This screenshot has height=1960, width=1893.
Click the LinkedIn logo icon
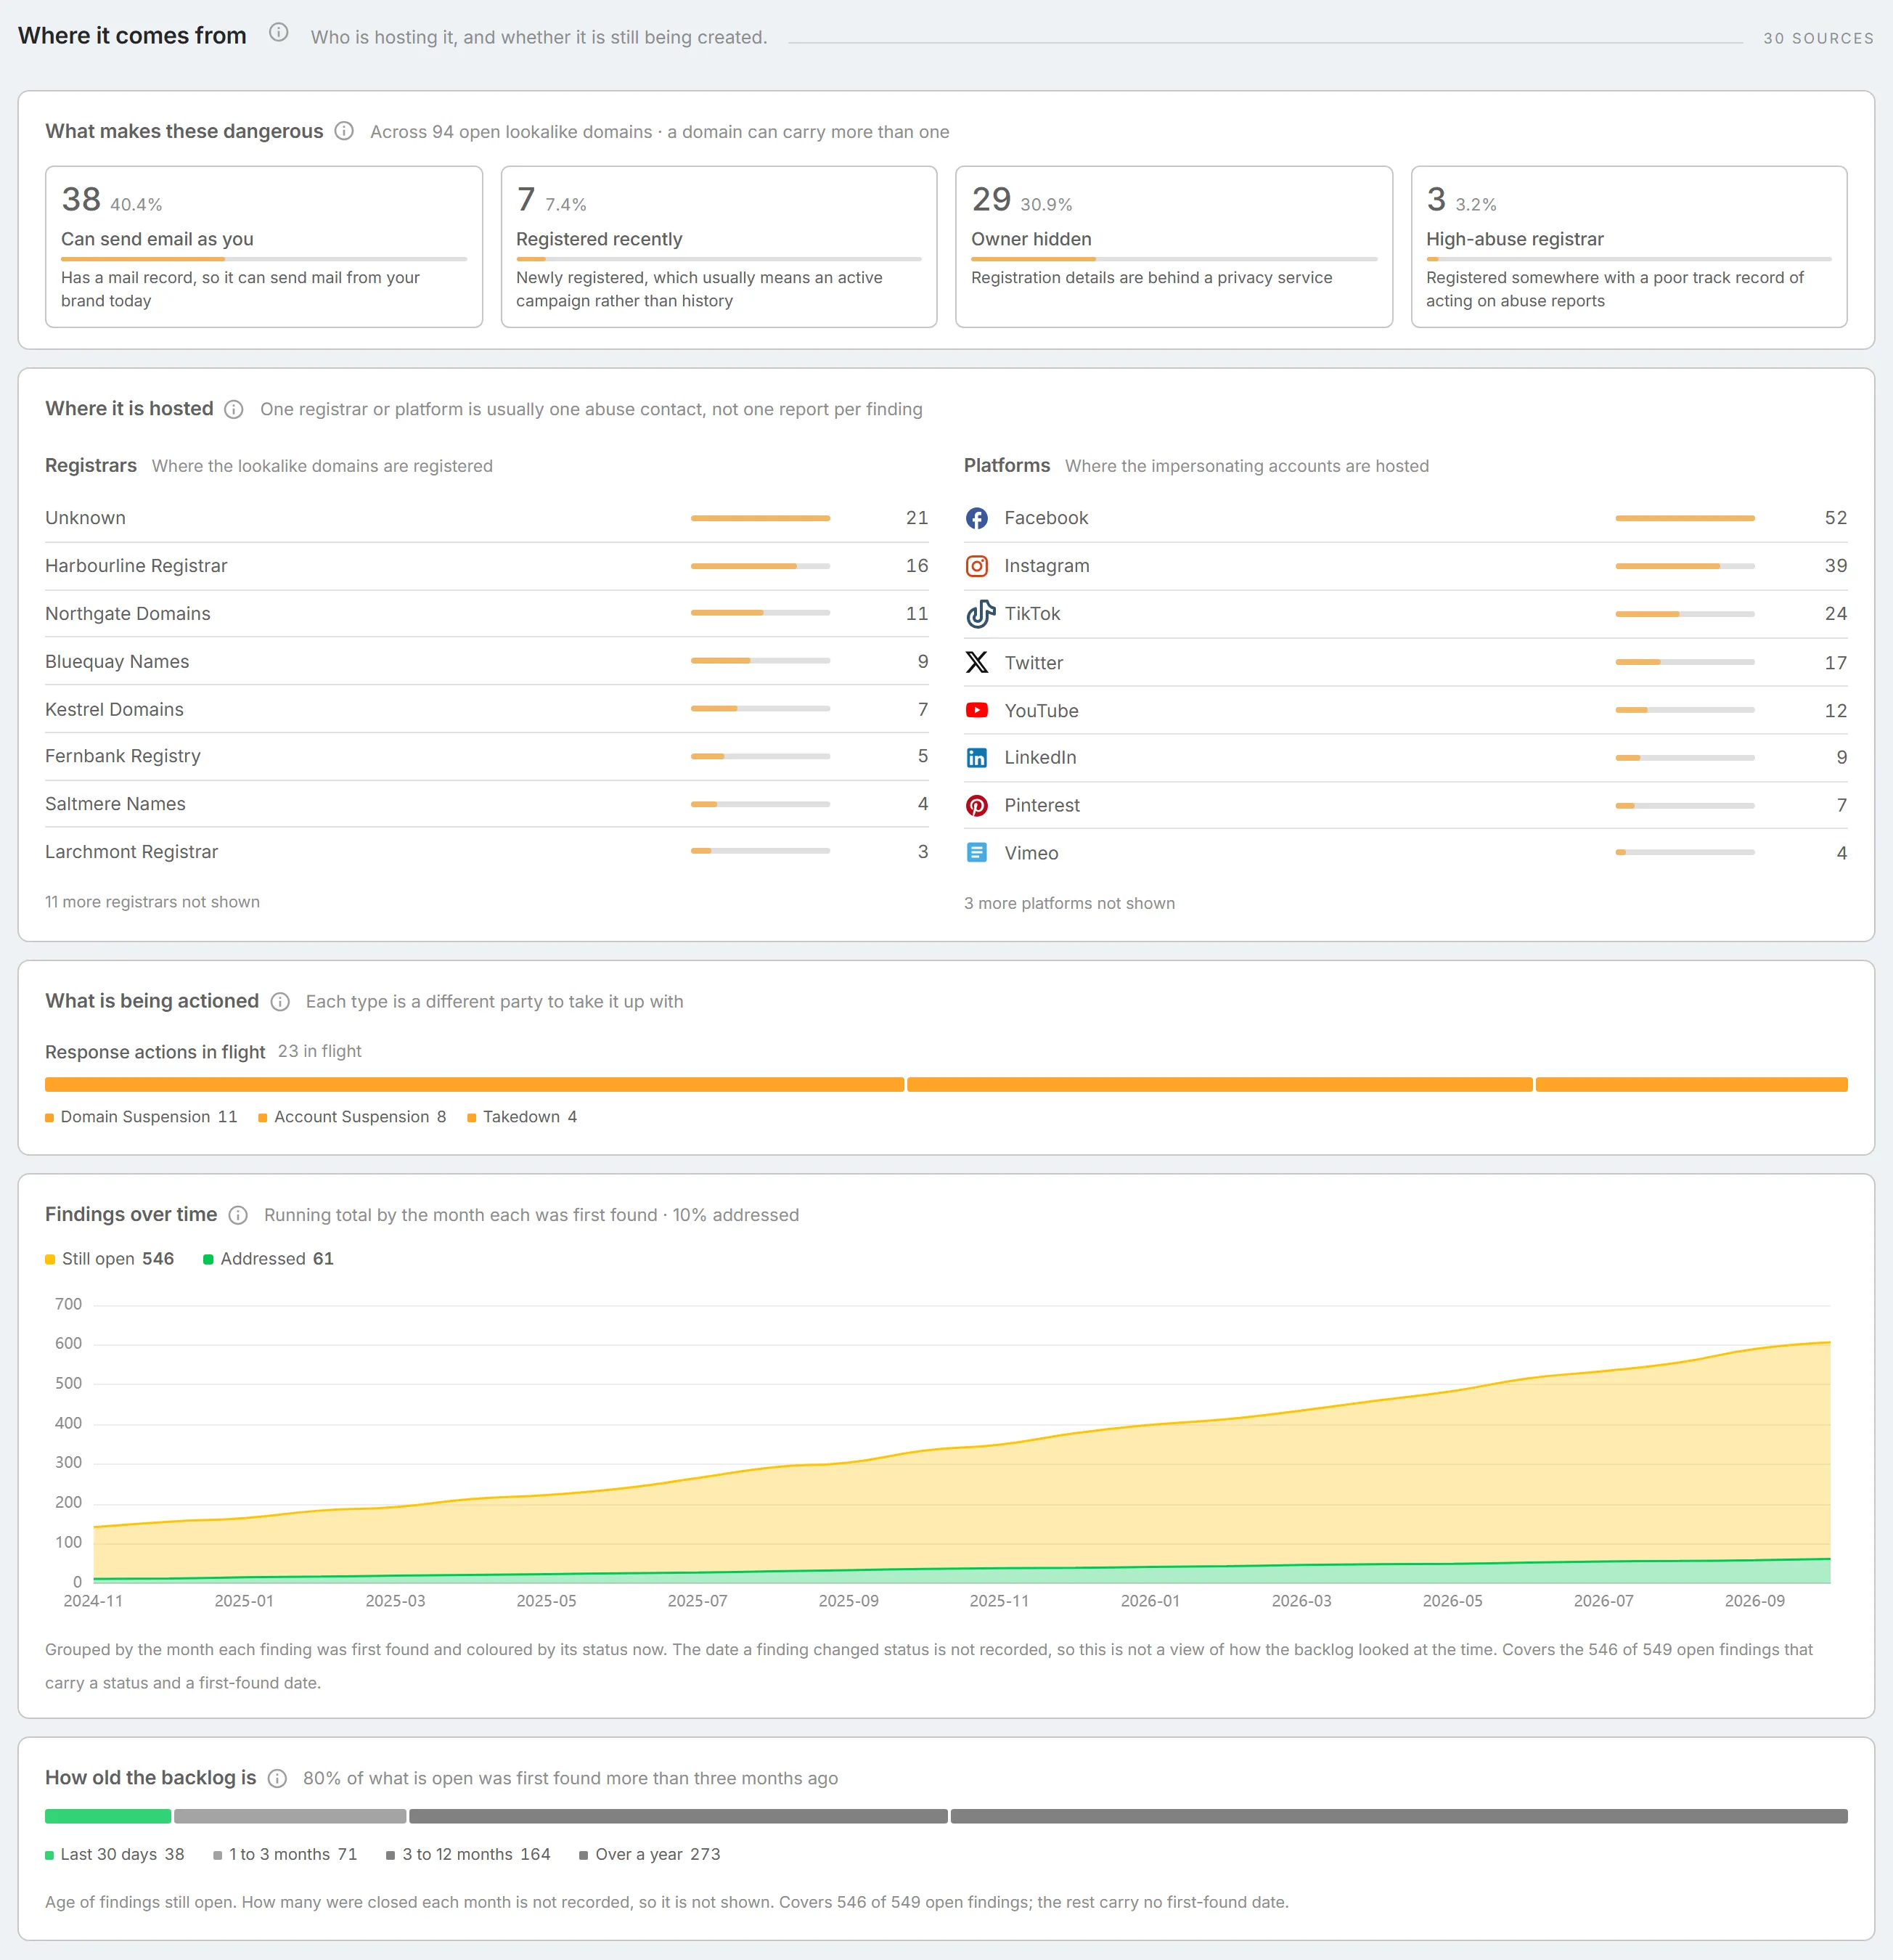click(x=977, y=758)
